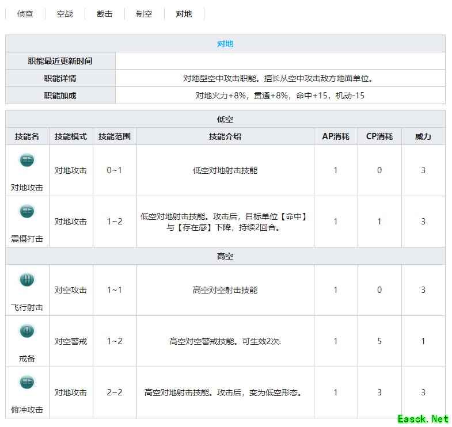This screenshot has height=427, width=452.
Task: Select the 截击 tab
Action: (x=104, y=14)
